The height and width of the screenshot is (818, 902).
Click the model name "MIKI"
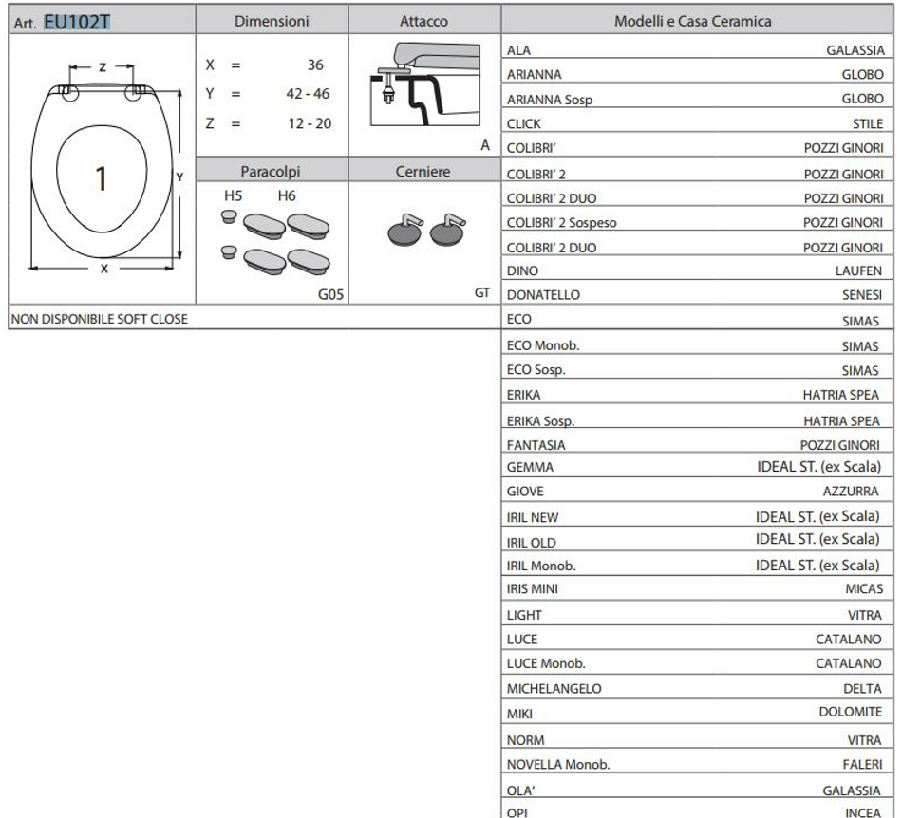[519, 715]
